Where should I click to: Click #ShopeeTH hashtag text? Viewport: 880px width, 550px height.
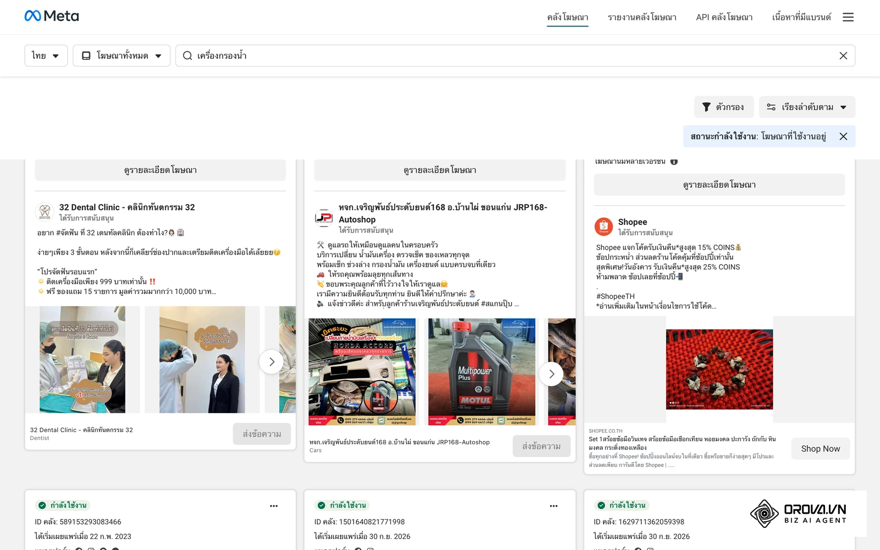pyautogui.click(x=615, y=296)
